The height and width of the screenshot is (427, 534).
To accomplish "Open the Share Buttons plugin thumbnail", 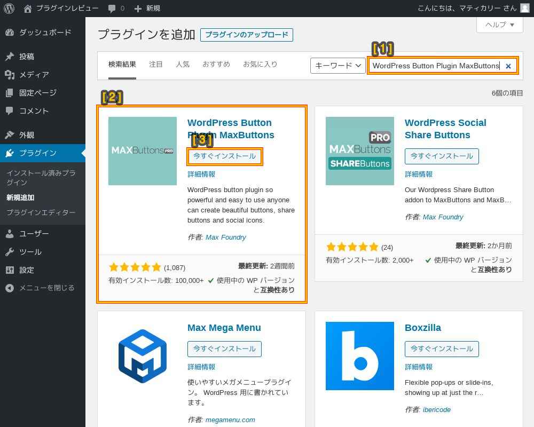I will tap(359, 151).
